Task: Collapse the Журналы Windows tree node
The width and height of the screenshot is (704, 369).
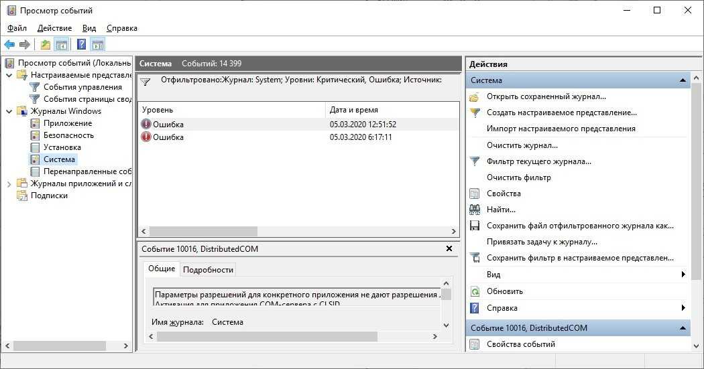Action: pos(9,111)
